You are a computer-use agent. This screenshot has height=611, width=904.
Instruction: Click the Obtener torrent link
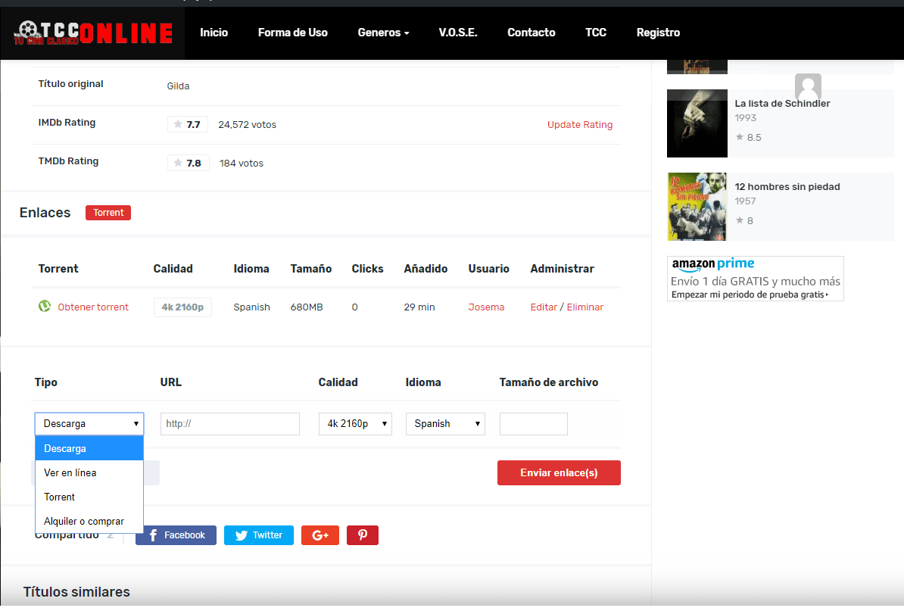point(93,307)
